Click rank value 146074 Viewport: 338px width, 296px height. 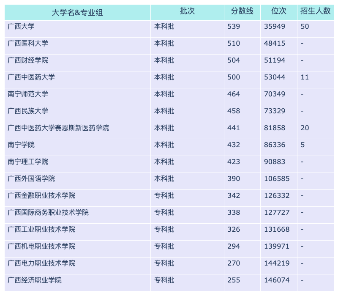pos(277,280)
